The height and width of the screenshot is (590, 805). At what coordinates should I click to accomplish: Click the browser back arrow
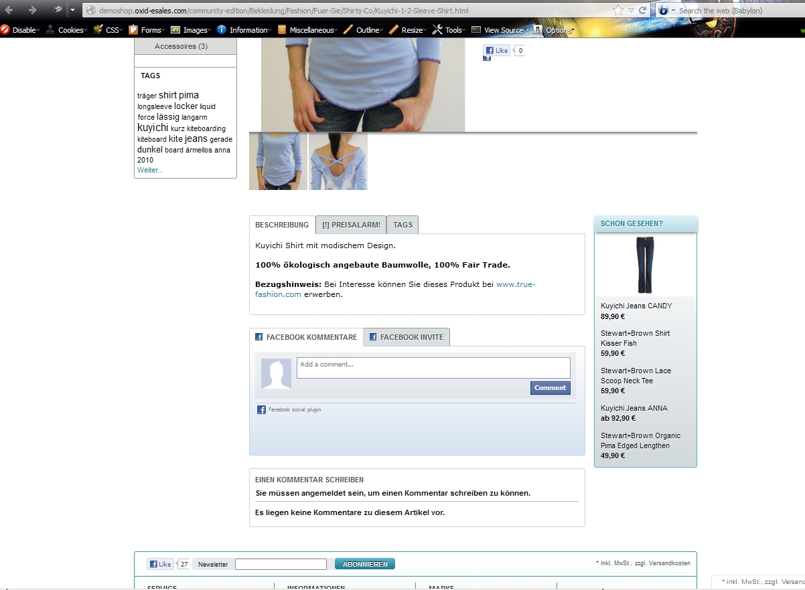pyautogui.click(x=9, y=10)
